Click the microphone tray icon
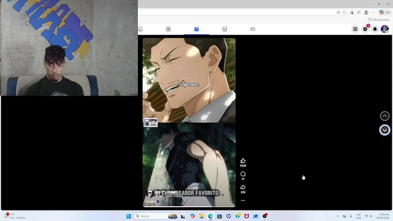Screen dimensions: 393x221 [351, 216]
